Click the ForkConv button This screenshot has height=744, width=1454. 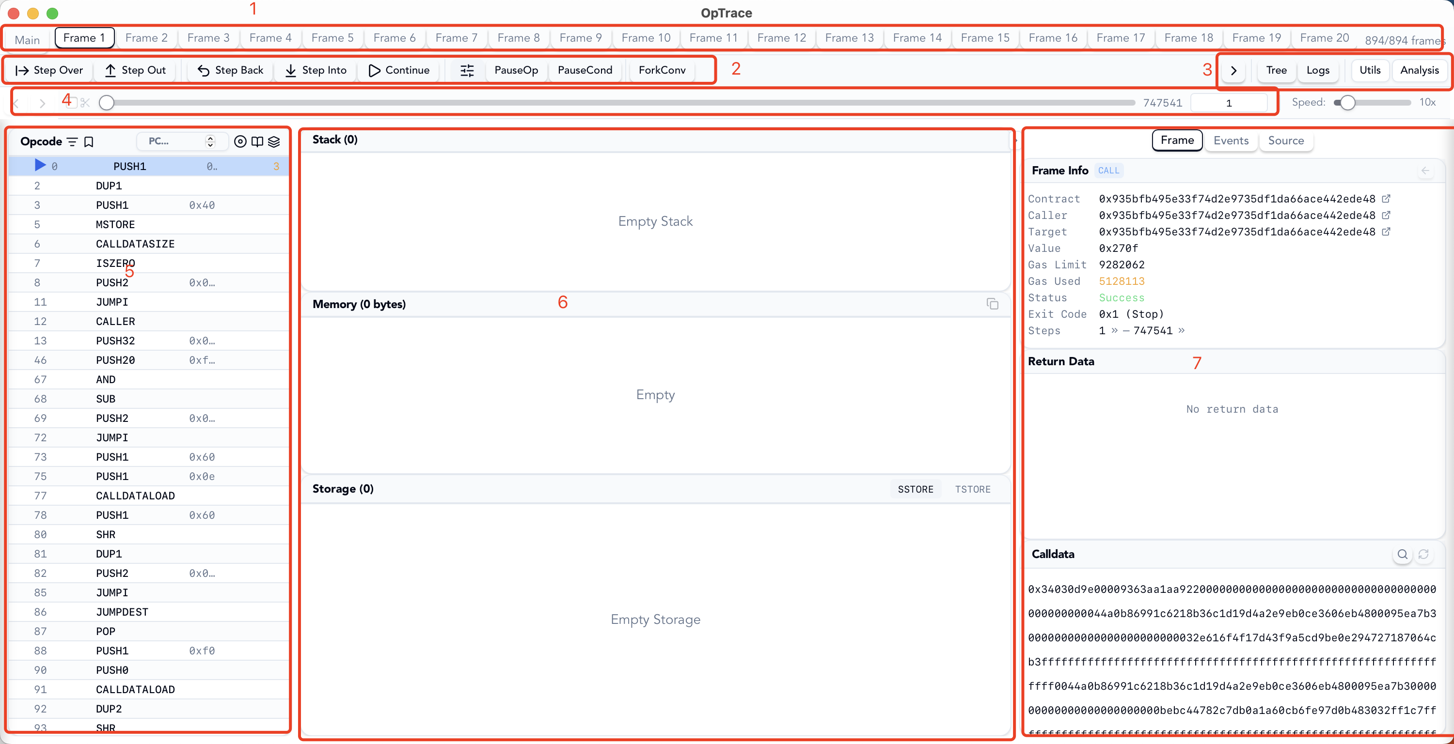click(662, 70)
